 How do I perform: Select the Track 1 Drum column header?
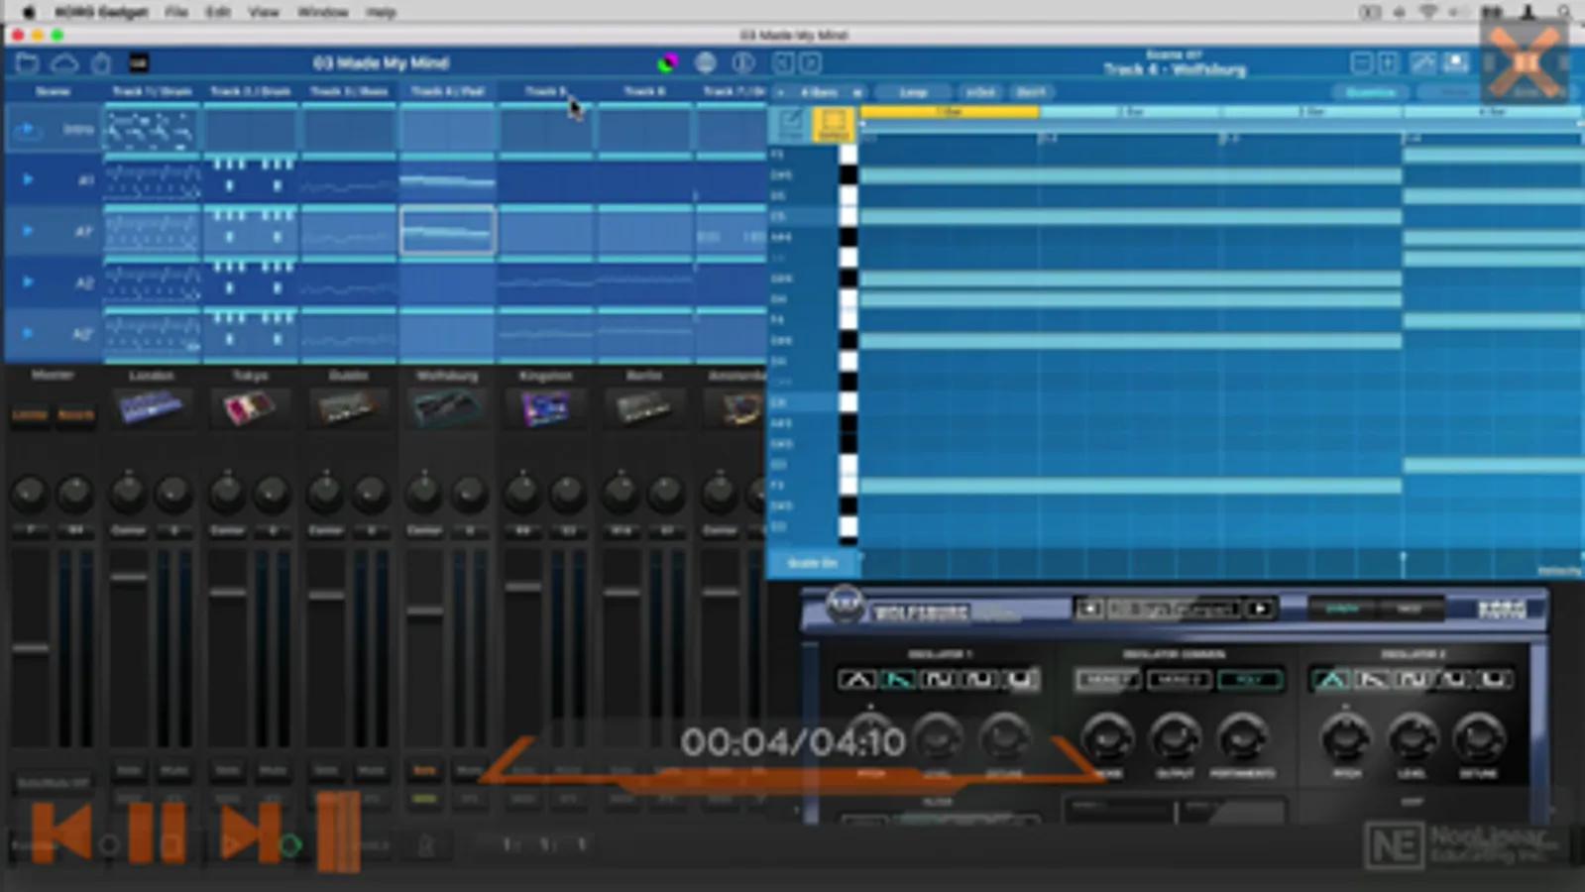(x=152, y=91)
